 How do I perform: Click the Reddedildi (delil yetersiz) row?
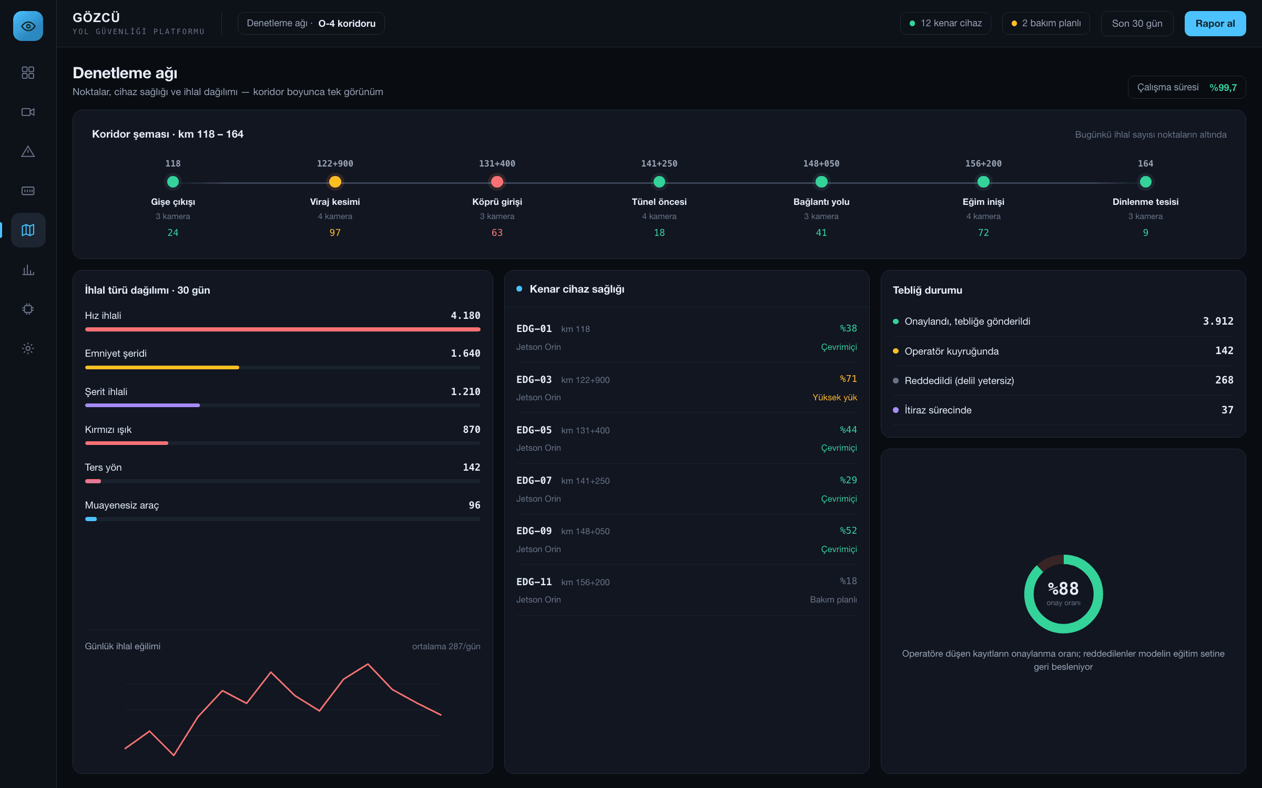tap(1063, 380)
